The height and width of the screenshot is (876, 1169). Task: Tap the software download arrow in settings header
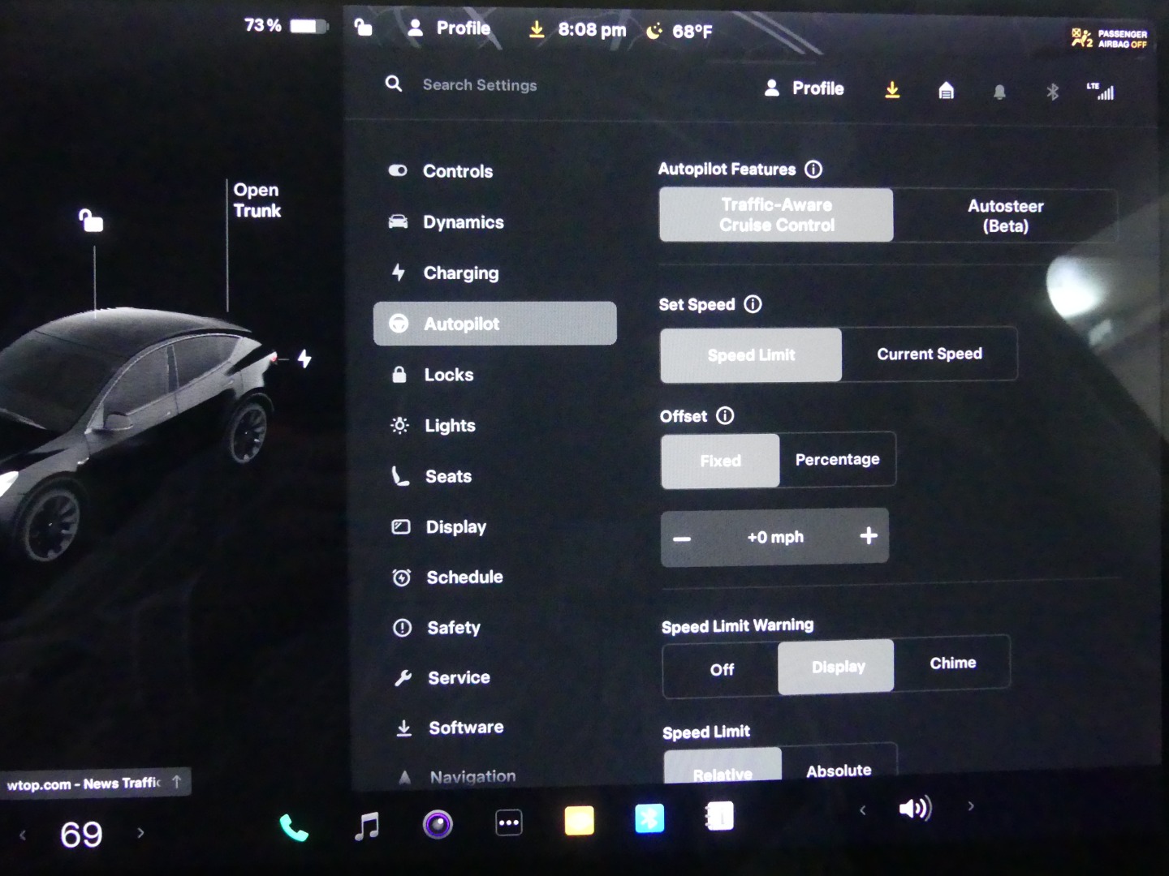click(x=892, y=89)
